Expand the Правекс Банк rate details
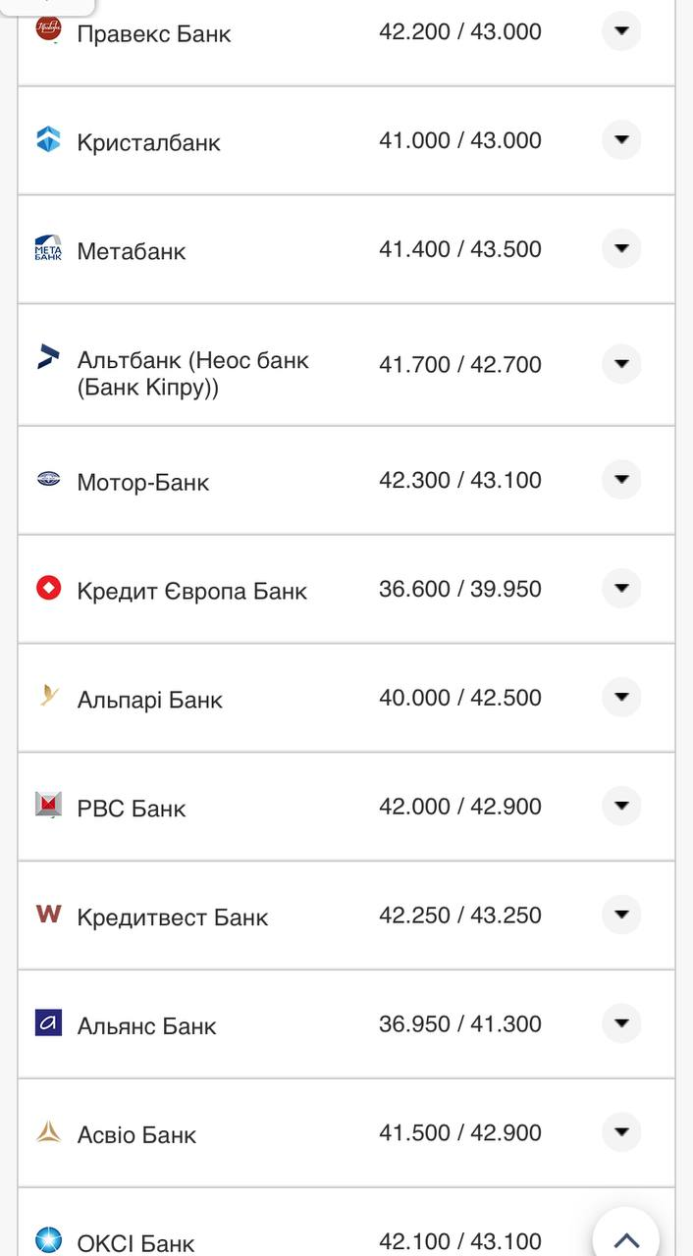693x1256 pixels. point(620,31)
